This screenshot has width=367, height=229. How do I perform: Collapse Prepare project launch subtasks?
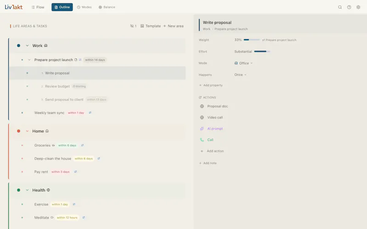pos(29,60)
